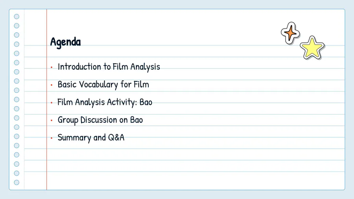The image size is (354, 199).
Task: Click the Film Analysis Activity: Bao item
Action: pos(105,102)
